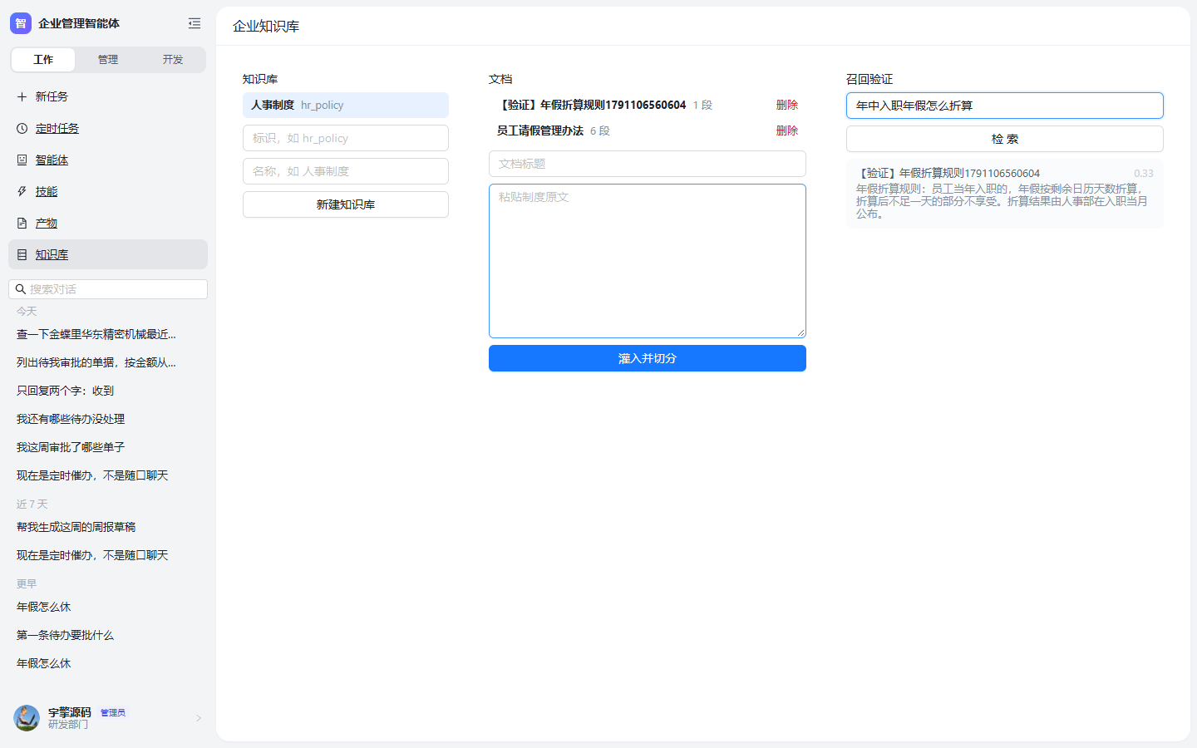Screen dimensions: 1197x748
Task: Expand the user menu chevron beside 宇擎源码
Action: pyautogui.click(x=199, y=718)
